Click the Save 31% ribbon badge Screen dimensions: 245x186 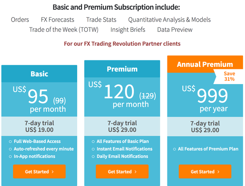point(229,76)
